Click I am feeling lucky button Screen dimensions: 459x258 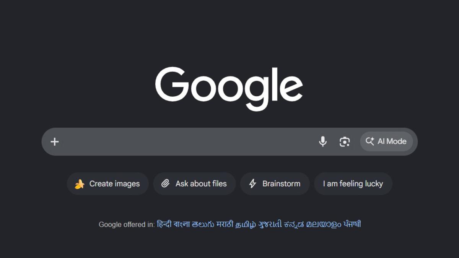point(353,184)
